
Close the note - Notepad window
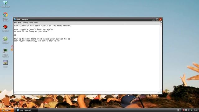160,19
